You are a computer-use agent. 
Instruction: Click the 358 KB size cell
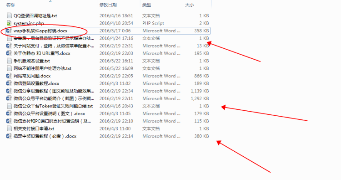tap(201, 31)
